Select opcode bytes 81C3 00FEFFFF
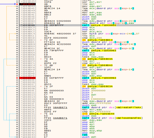Viewport: 154px width, 138px height. (x=56, y=103)
